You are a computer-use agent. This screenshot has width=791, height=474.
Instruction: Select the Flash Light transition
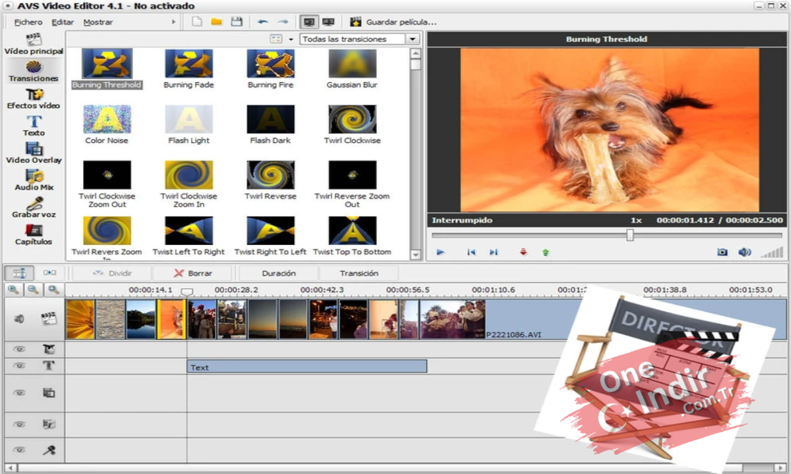(189, 124)
